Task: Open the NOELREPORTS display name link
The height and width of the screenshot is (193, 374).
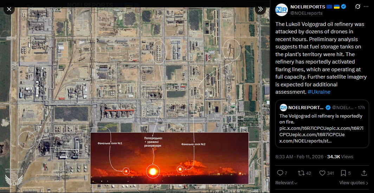Action: pos(308,7)
